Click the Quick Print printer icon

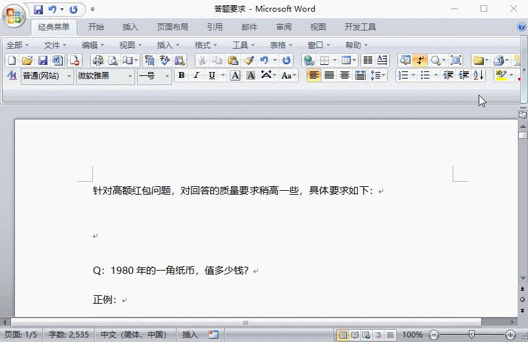click(97, 60)
